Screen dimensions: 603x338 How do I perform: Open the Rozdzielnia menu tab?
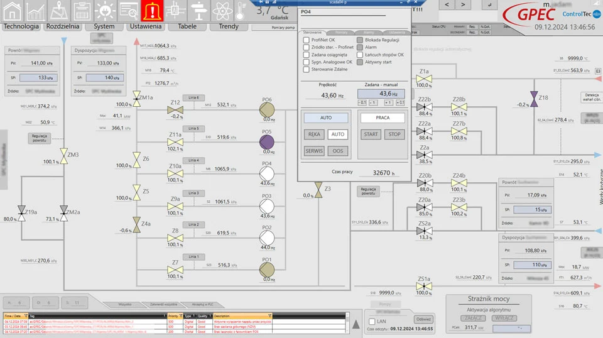pos(63,26)
